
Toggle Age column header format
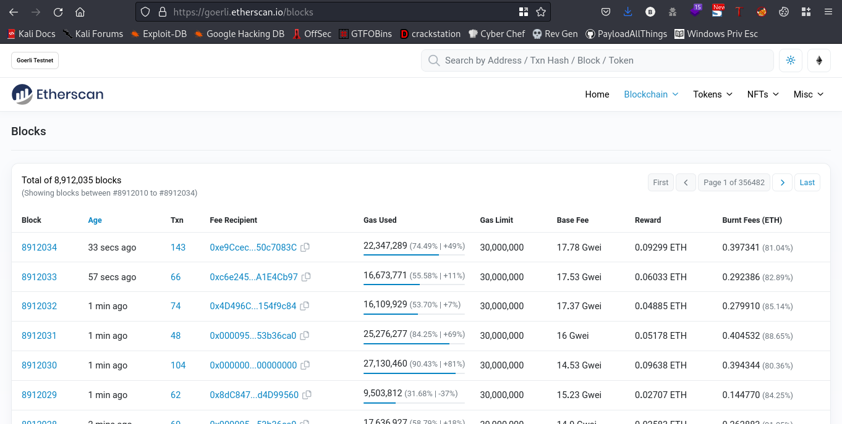coord(95,220)
